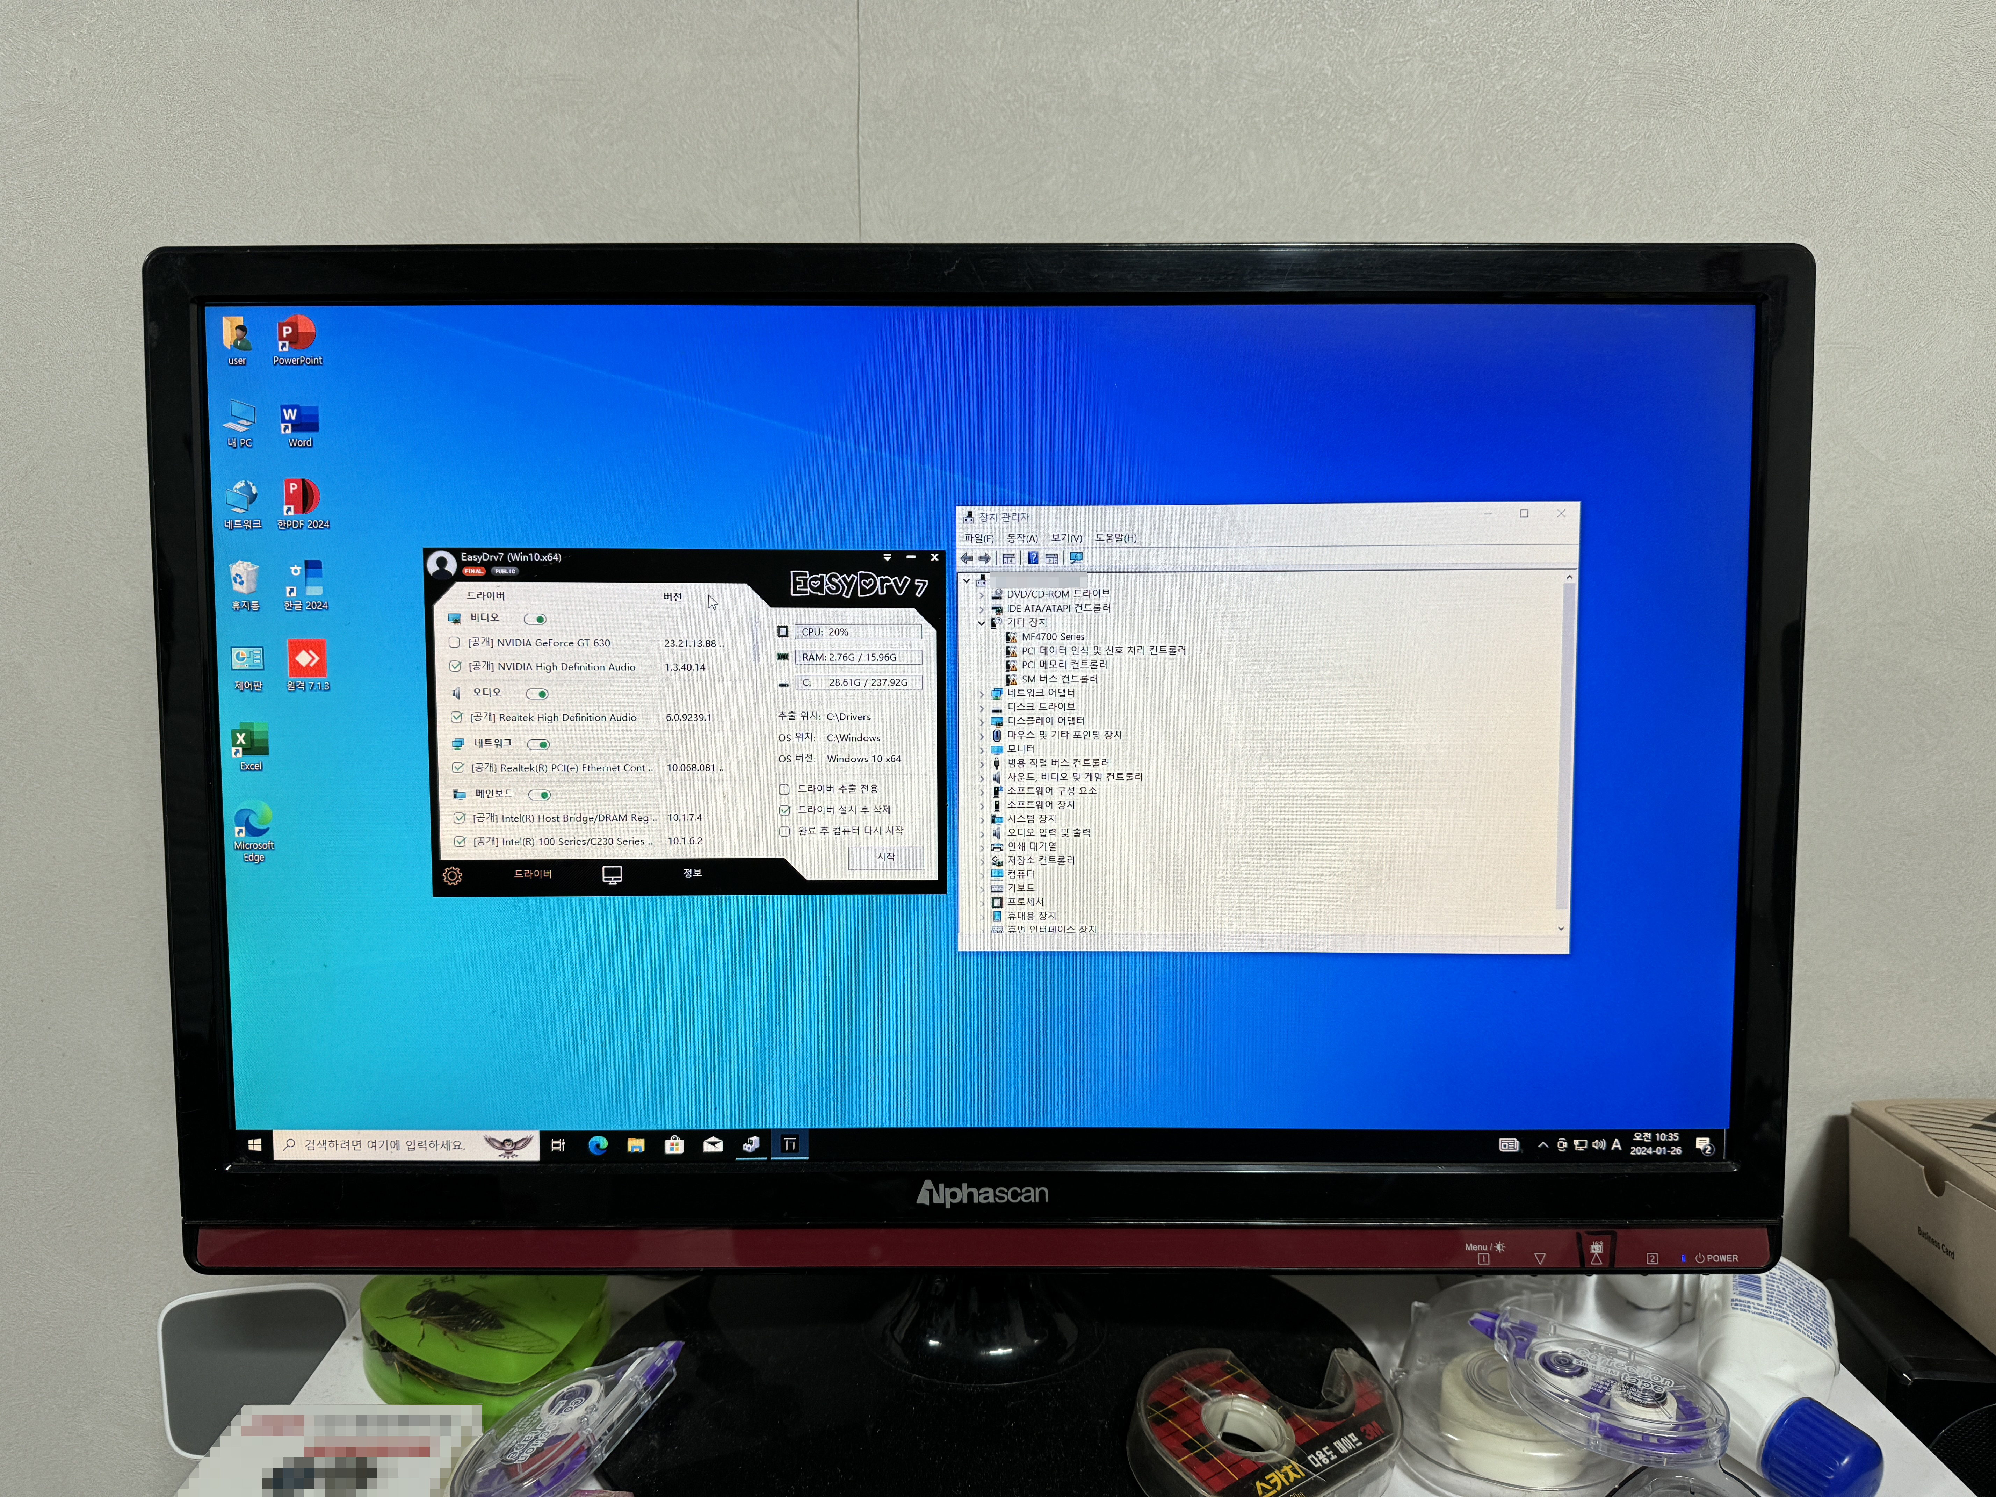Select PCI 메모리 컨트롤러 device
The height and width of the screenshot is (1497, 1996).
pyautogui.click(x=1064, y=665)
